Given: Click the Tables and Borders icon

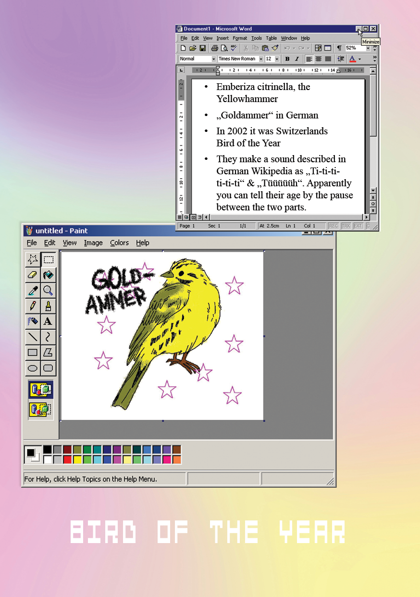Looking at the screenshot, I should coord(318,48).
